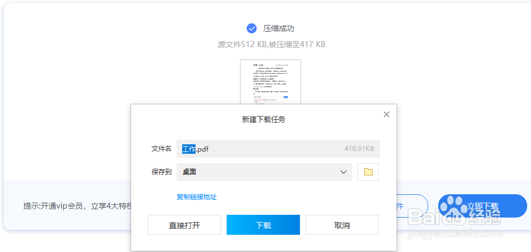
Task: Click the filename field with 工作.pdf
Action: [x=278, y=149]
